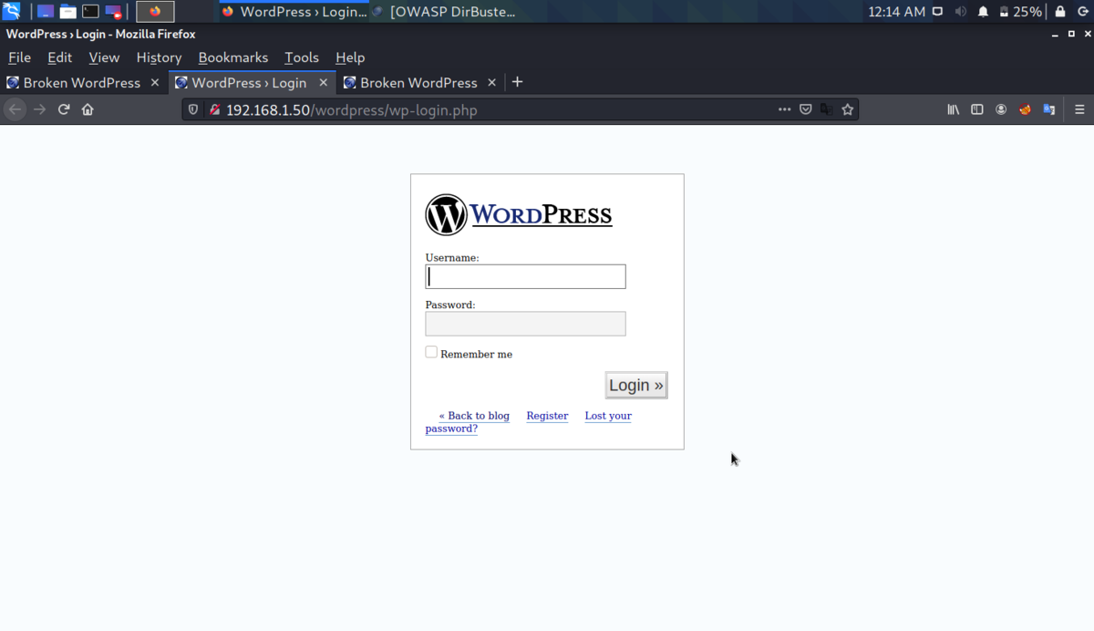Open the Bookmarks menu

tap(233, 57)
